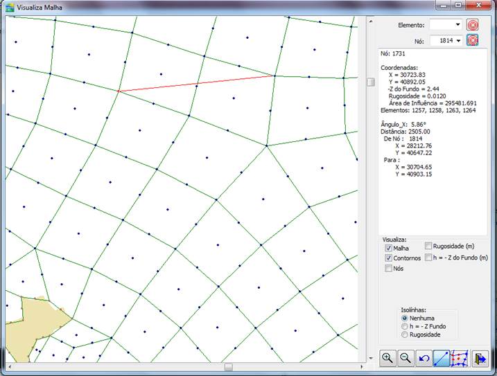Select the h = - Z Fundo isolines option
The width and height of the screenshot is (497, 376).
404,326
